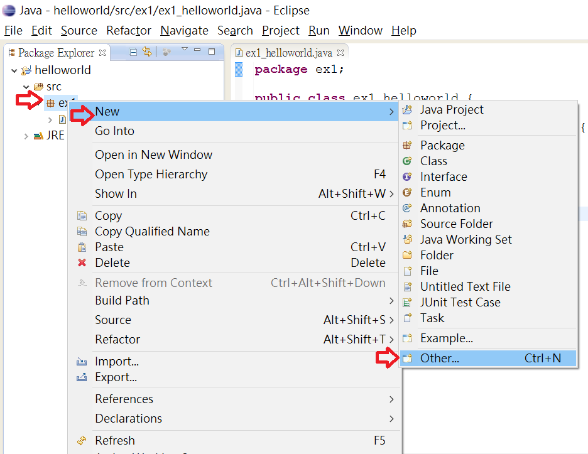Click the green Class icon
The height and width of the screenshot is (454, 588).
coord(407,161)
